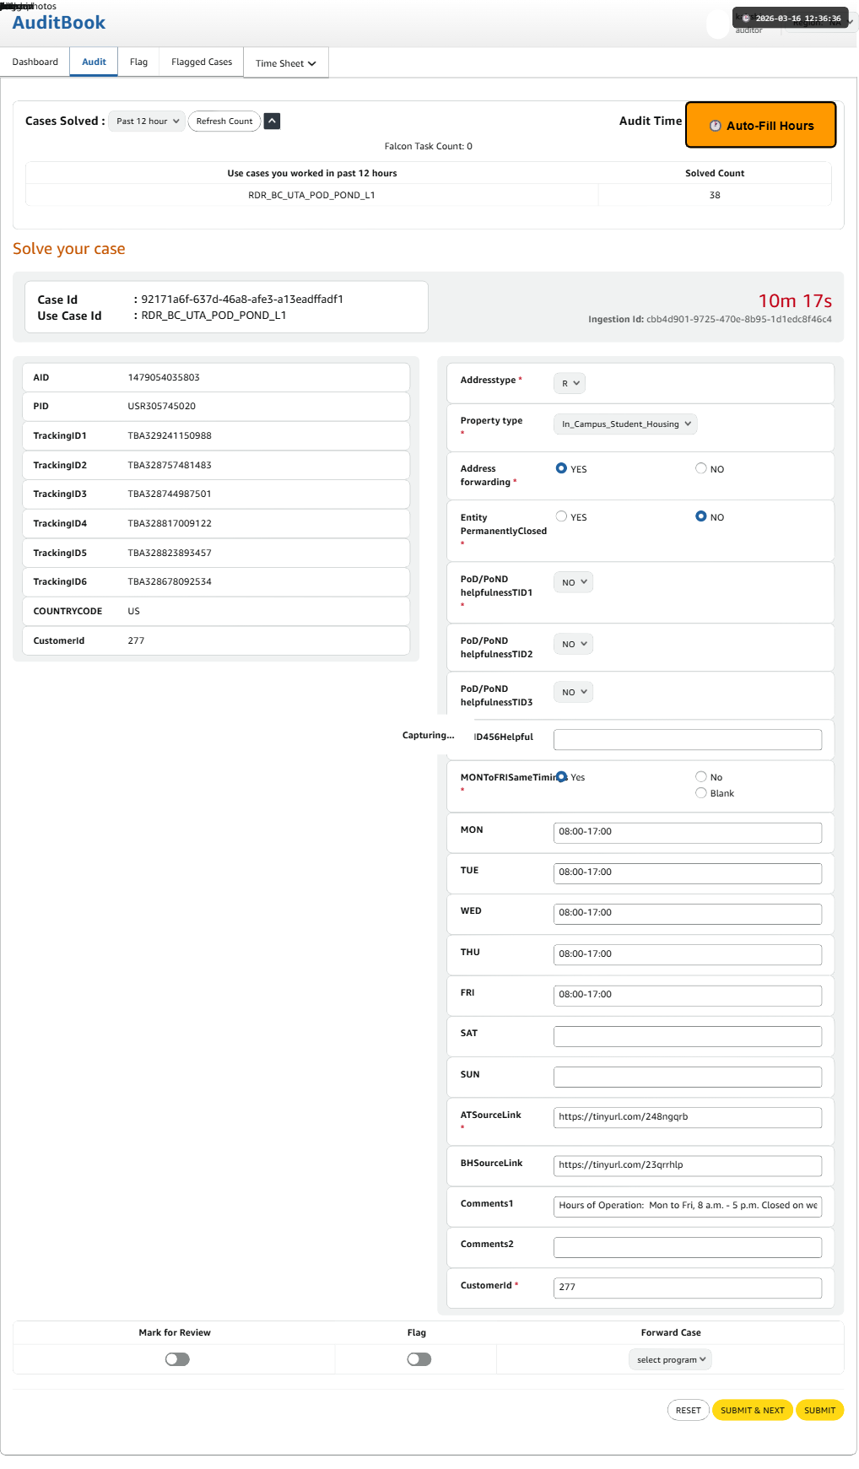Click the Refresh Count button
Image resolution: width=859 pixels, height=1469 pixels.
224,122
